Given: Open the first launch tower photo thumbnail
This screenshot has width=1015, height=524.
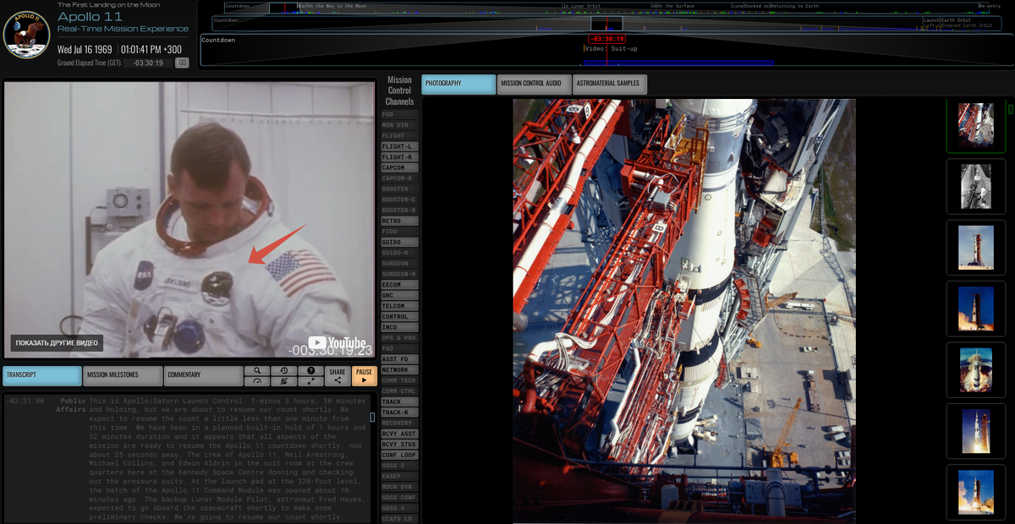Looking at the screenshot, I should pyautogui.click(x=975, y=126).
